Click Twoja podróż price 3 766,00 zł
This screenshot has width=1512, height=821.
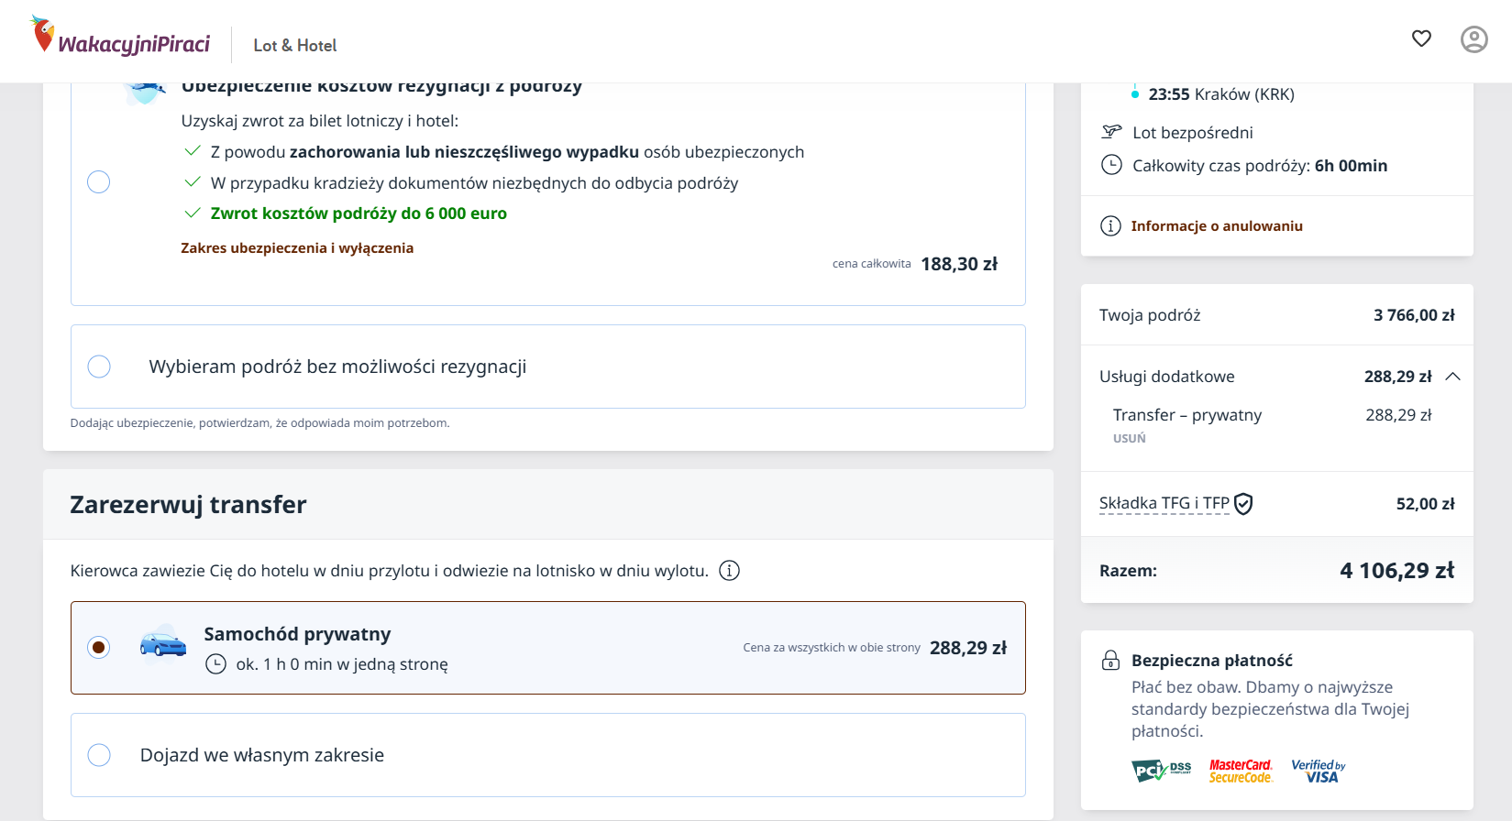(1414, 315)
